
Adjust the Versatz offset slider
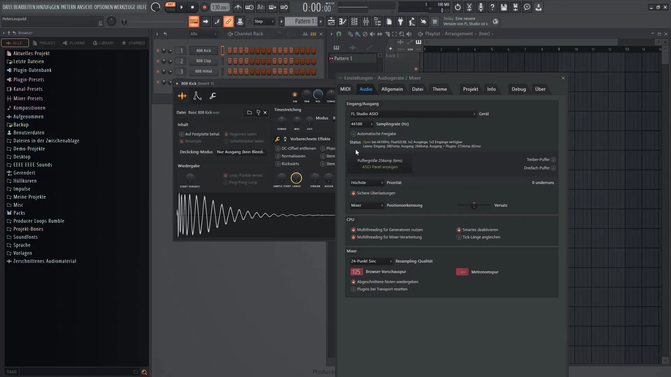[x=474, y=206]
